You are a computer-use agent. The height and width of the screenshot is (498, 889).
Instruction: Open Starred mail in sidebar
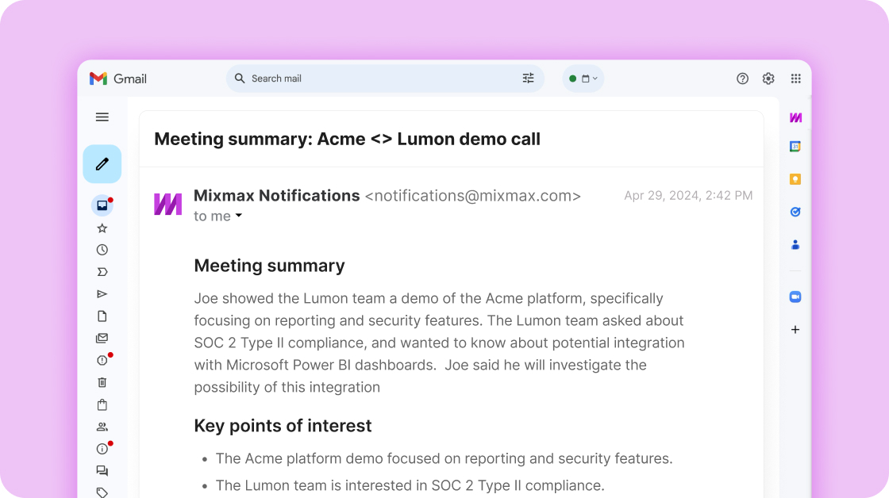[x=102, y=228]
